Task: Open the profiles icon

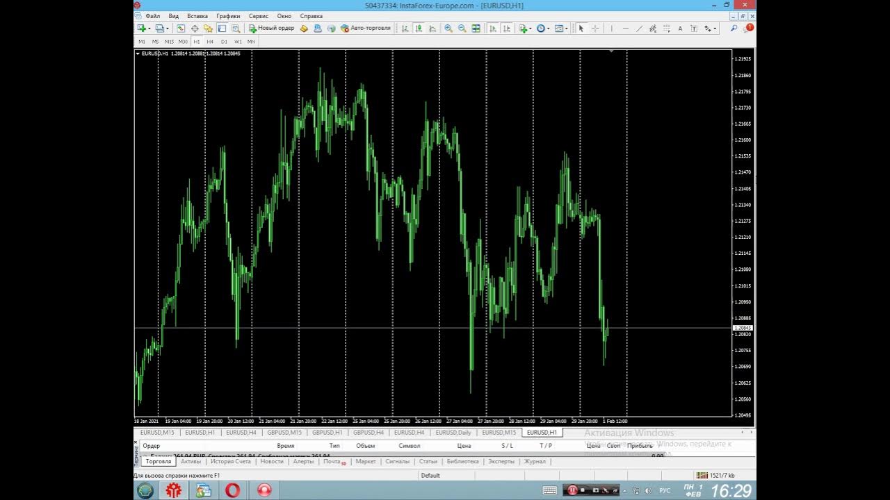Action: pyautogui.click(x=159, y=28)
